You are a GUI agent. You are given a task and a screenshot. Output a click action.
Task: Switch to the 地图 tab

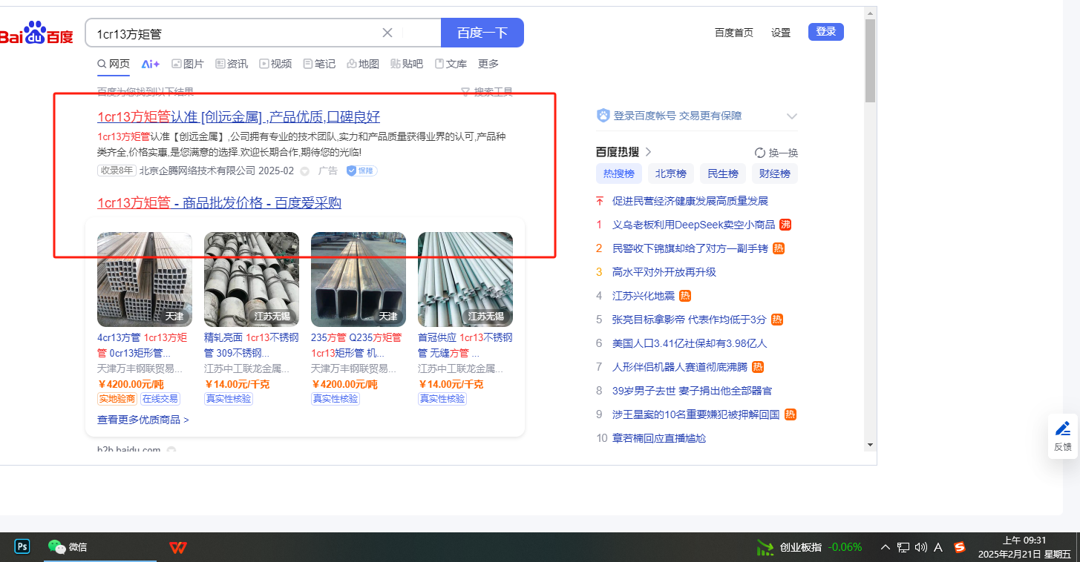point(363,64)
